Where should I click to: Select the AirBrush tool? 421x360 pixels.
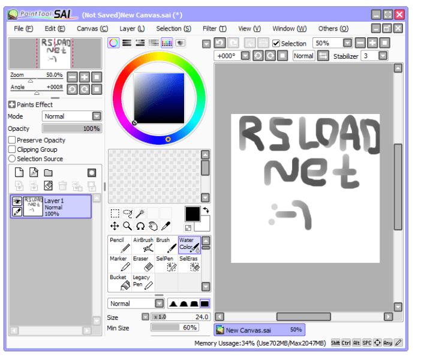pyautogui.click(x=143, y=245)
